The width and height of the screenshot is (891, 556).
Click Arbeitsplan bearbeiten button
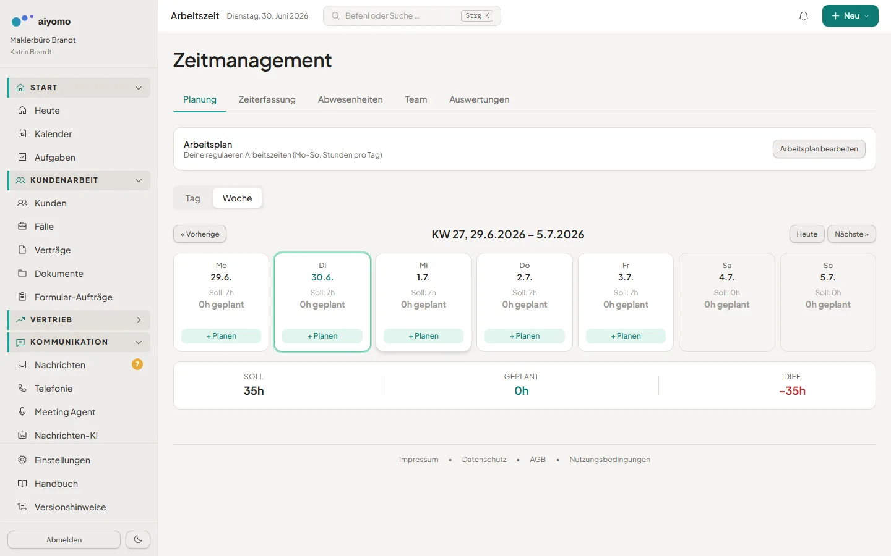[819, 149]
